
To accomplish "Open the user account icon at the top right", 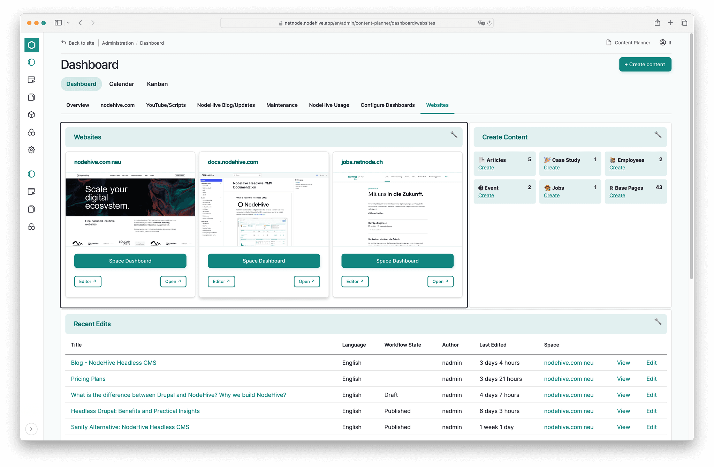I will (663, 43).
